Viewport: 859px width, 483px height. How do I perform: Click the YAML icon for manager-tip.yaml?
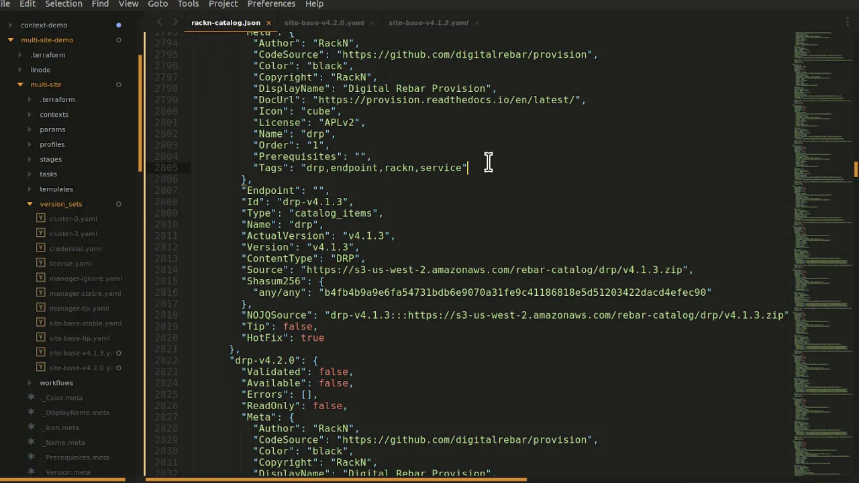tap(41, 308)
